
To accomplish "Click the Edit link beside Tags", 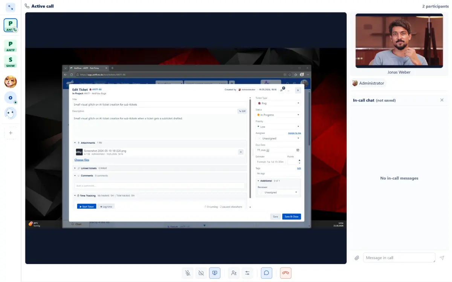I will click(x=299, y=168).
